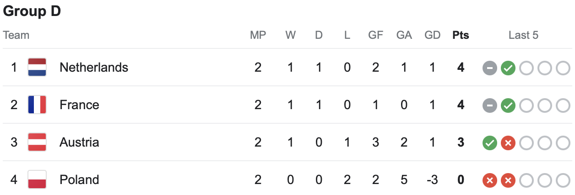Click the GD column header
575x195 pixels.
pos(432,35)
